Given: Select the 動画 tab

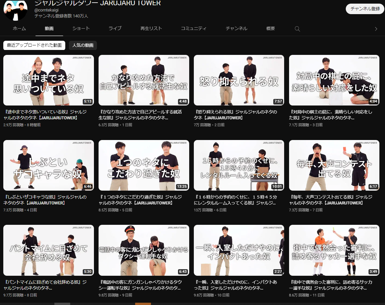Looking at the screenshot, I should (x=49, y=28).
